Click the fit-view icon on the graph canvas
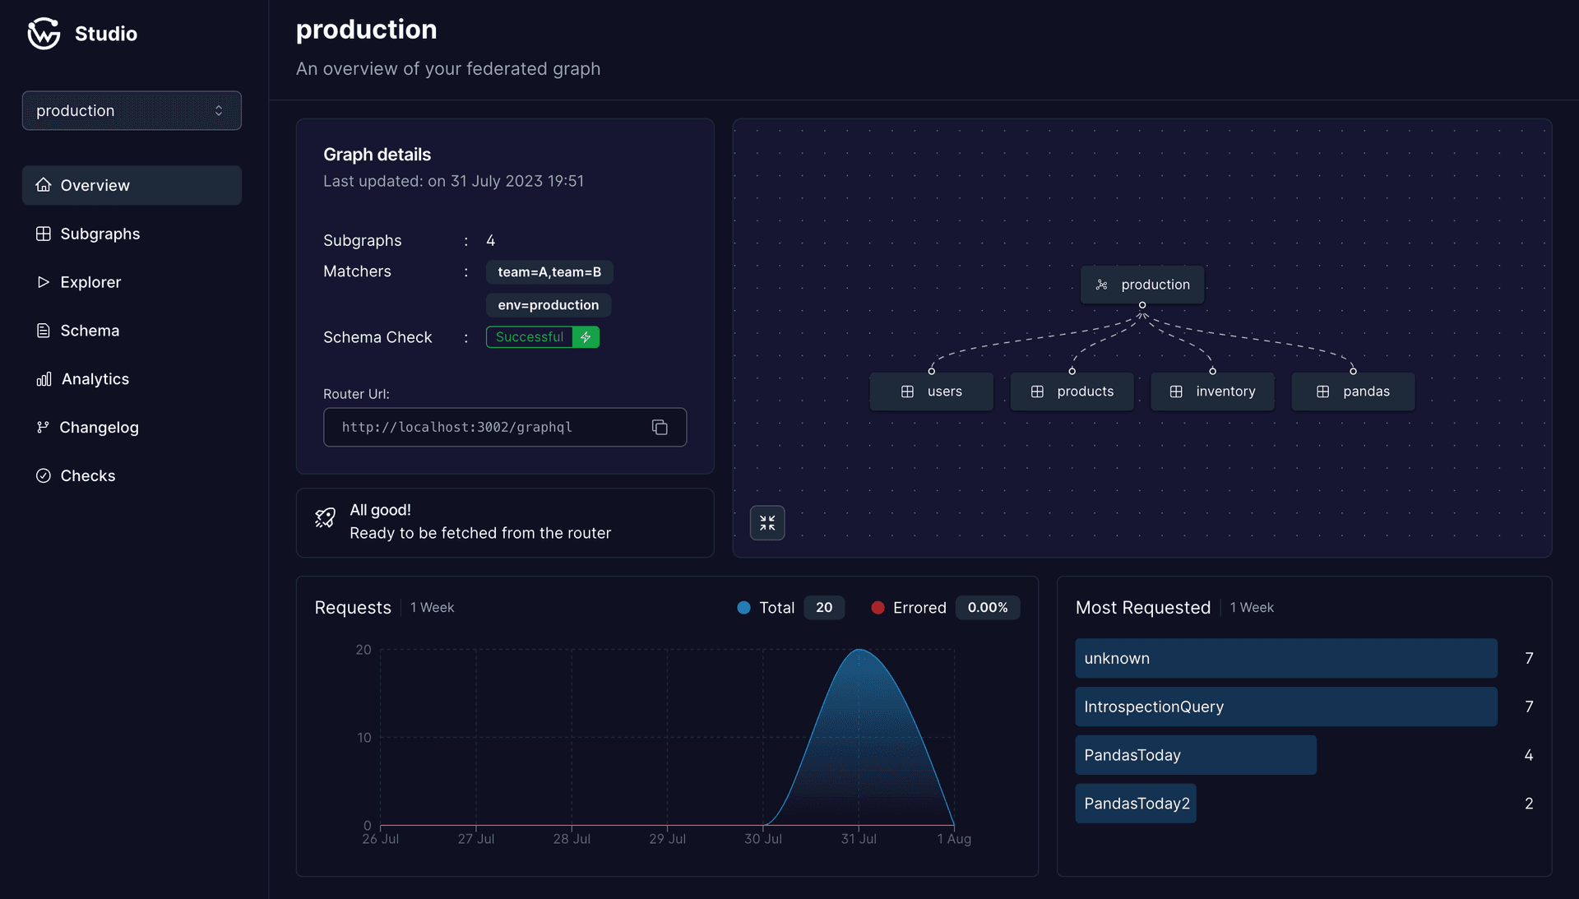 pos(766,522)
